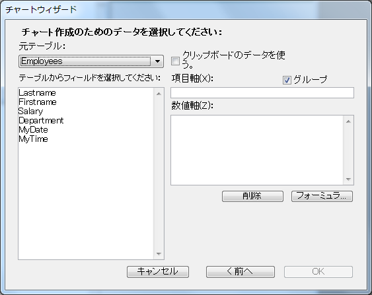The image size is (372, 295).
Task: Click the down arrow of field list scrollbar
Action: tap(159, 254)
